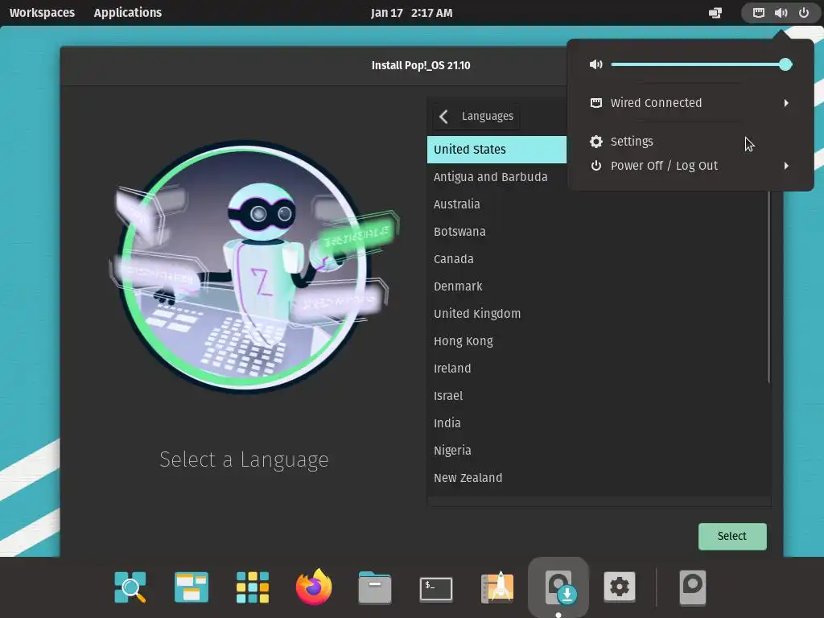Image resolution: width=824 pixels, height=618 pixels.
Task: Expand the Wired Connected submenu arrow
Action: pos(786,103)
